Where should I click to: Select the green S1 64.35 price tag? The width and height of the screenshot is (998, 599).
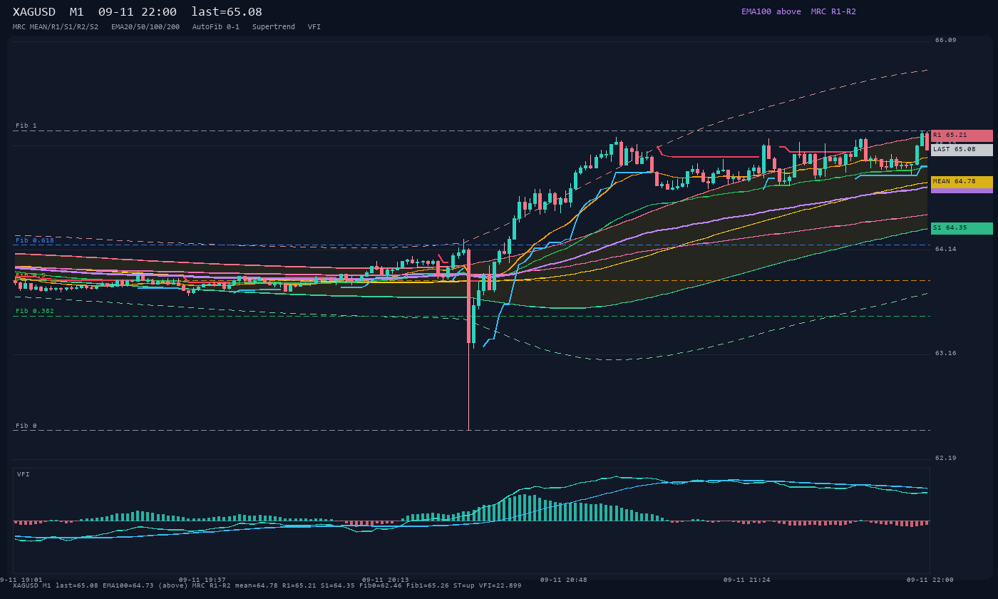pyautogui.click(x=962, y=228)
